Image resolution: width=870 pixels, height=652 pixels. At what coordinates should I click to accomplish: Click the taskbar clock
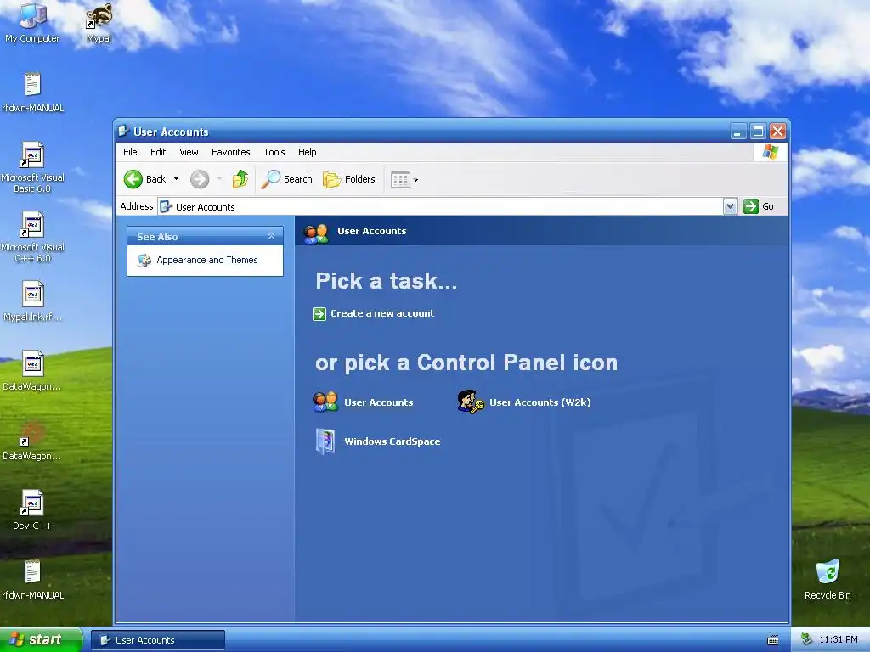[x=839, y=639]
